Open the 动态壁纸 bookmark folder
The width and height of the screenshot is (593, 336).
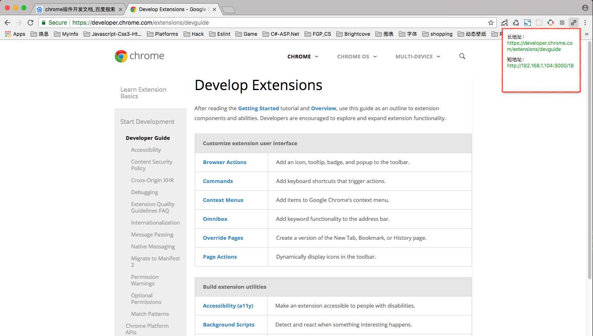tap(472, 34)
